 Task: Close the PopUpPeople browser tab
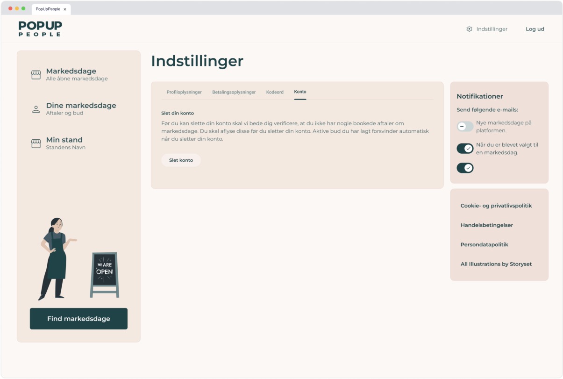65,9
